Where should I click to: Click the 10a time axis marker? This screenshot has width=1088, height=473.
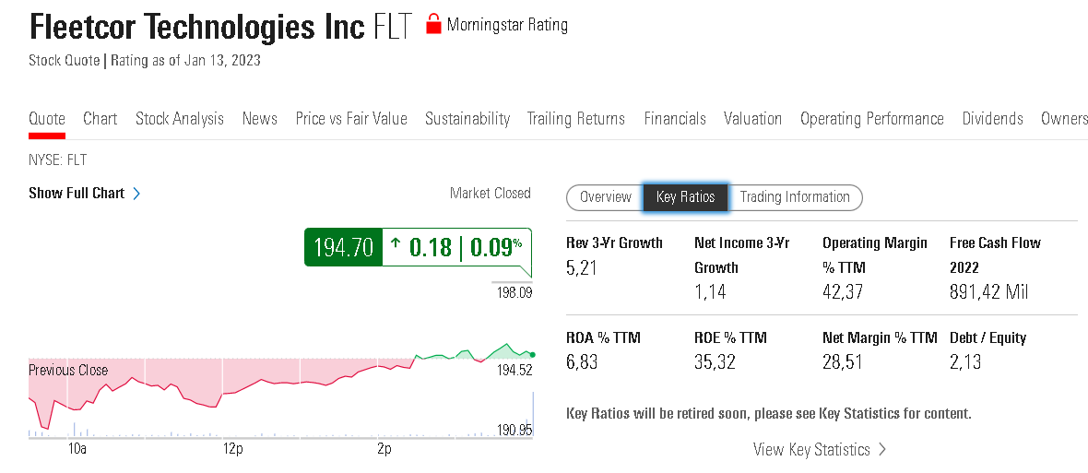(77, 449)
